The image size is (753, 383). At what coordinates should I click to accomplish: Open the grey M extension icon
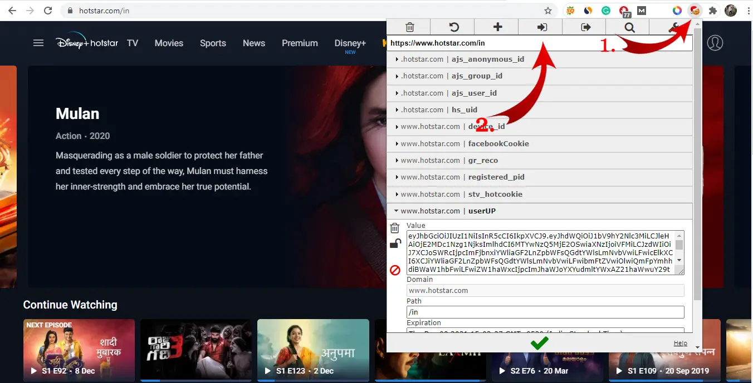pos(642,11)
